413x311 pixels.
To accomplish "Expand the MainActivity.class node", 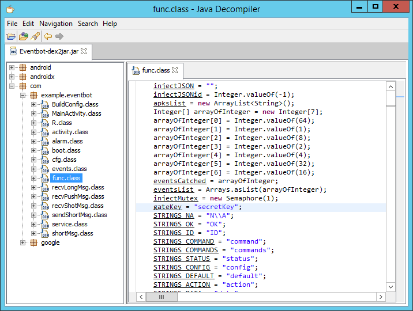I will click(33, 113).
